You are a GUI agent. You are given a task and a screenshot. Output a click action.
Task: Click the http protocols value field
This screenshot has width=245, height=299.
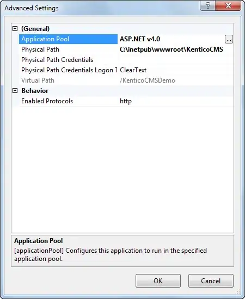[x=176, y=101]
